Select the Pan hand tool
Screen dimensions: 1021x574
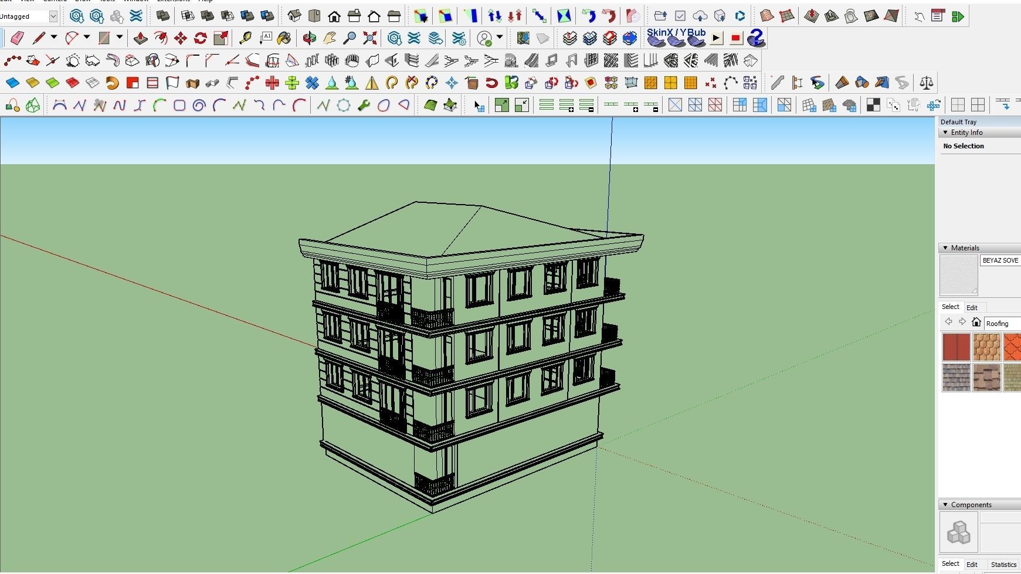click(330, 39)
